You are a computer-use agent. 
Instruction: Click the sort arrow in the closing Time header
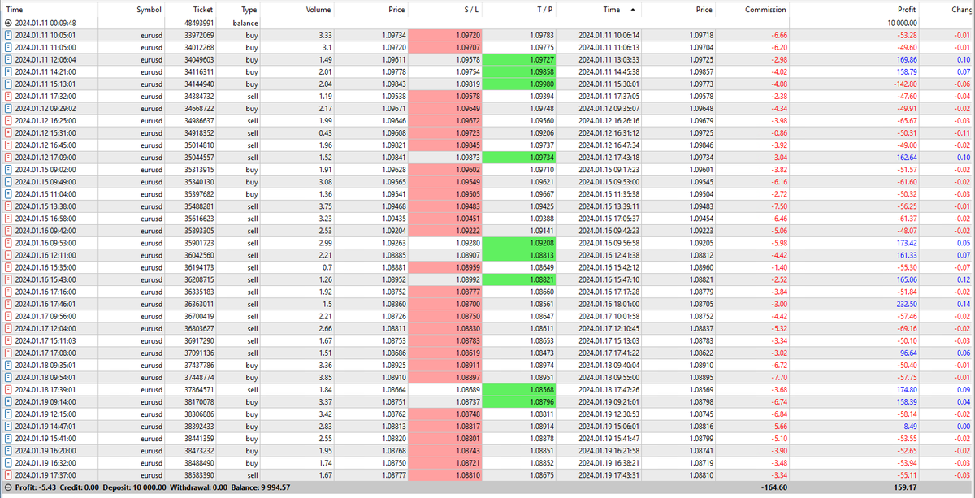click(x=633, y=10)
